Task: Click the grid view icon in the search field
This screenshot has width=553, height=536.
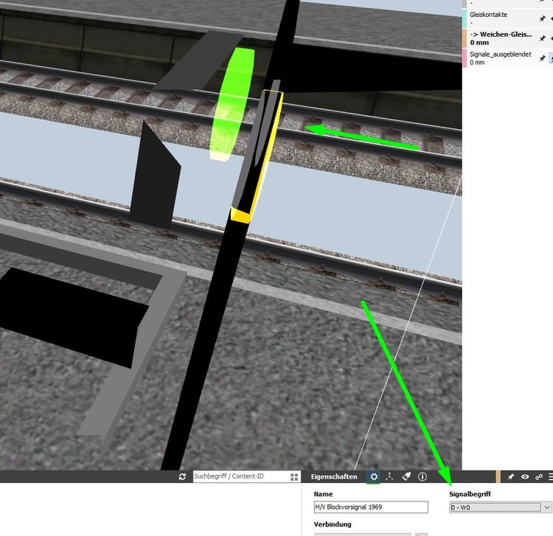Action: coord(294,477)
